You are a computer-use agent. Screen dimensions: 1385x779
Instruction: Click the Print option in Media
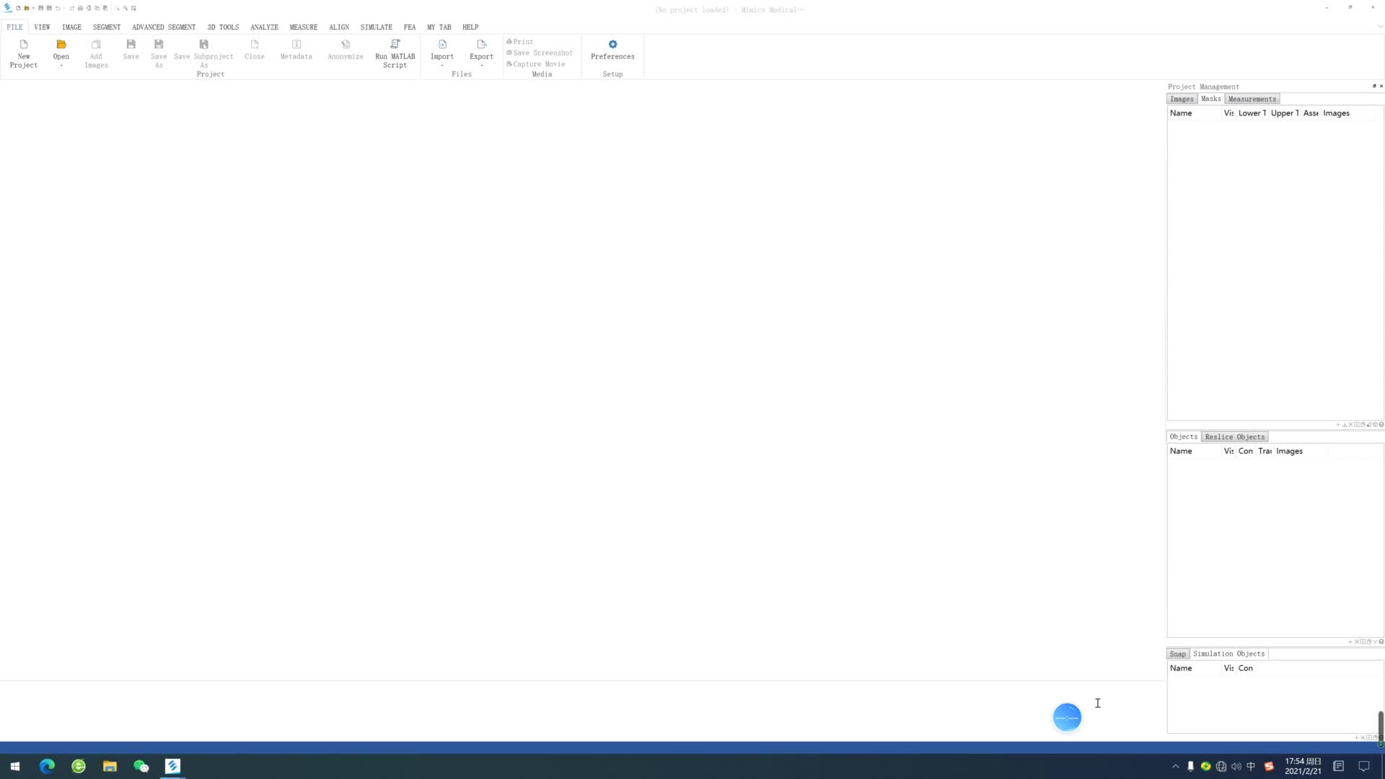point(520,42)
